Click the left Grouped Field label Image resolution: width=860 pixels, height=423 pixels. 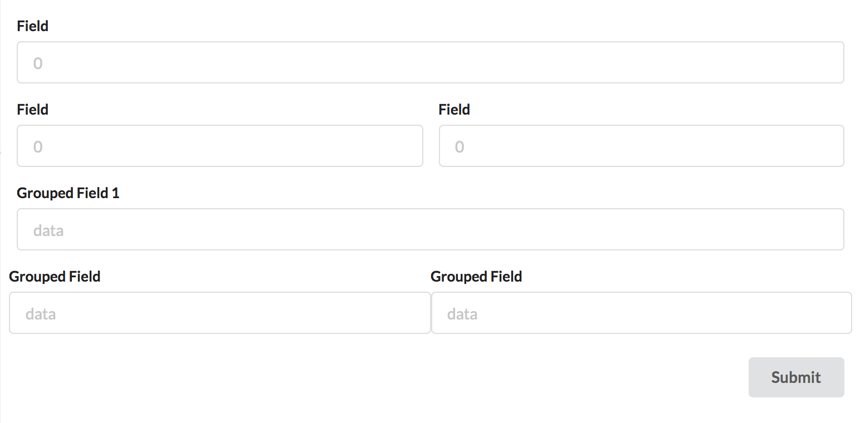click(x=55, y=276)
